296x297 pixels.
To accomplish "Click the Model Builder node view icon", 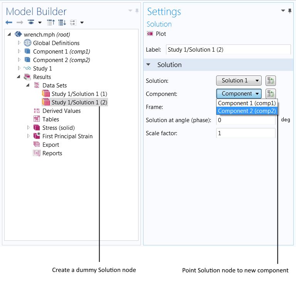I will pos(73,23).
